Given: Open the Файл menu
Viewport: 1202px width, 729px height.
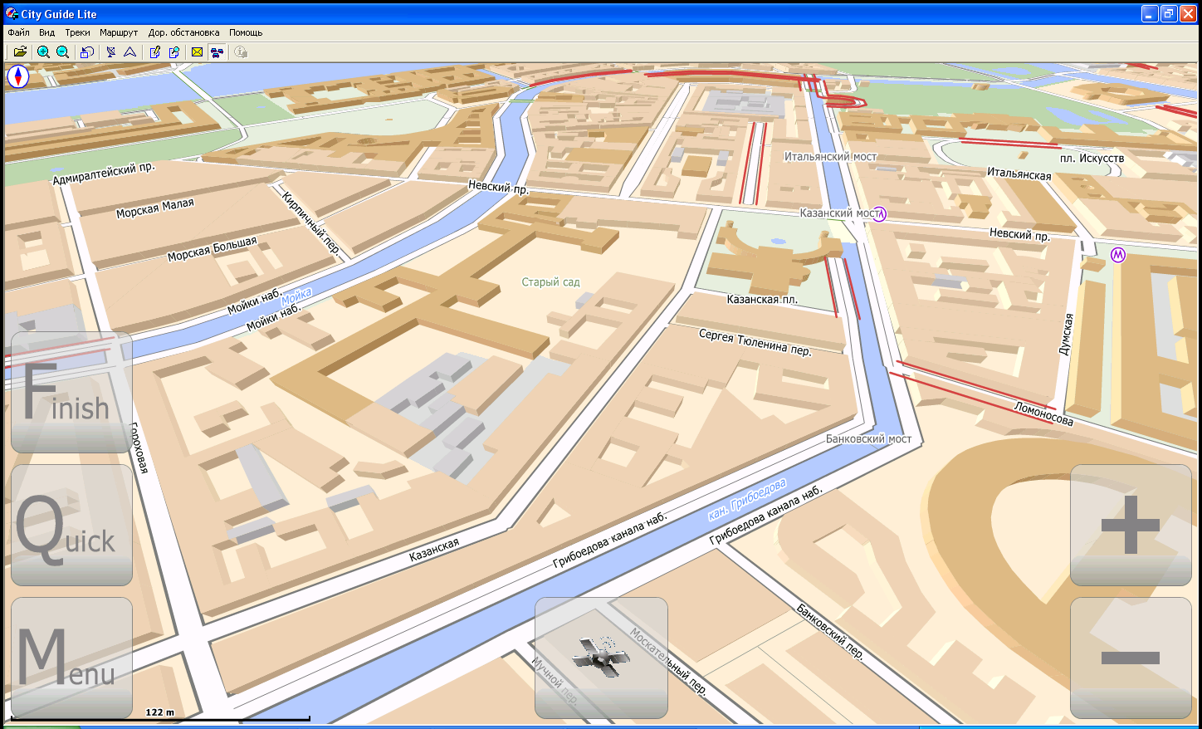Looking at the screenshot, I should [x=18, y=32].
